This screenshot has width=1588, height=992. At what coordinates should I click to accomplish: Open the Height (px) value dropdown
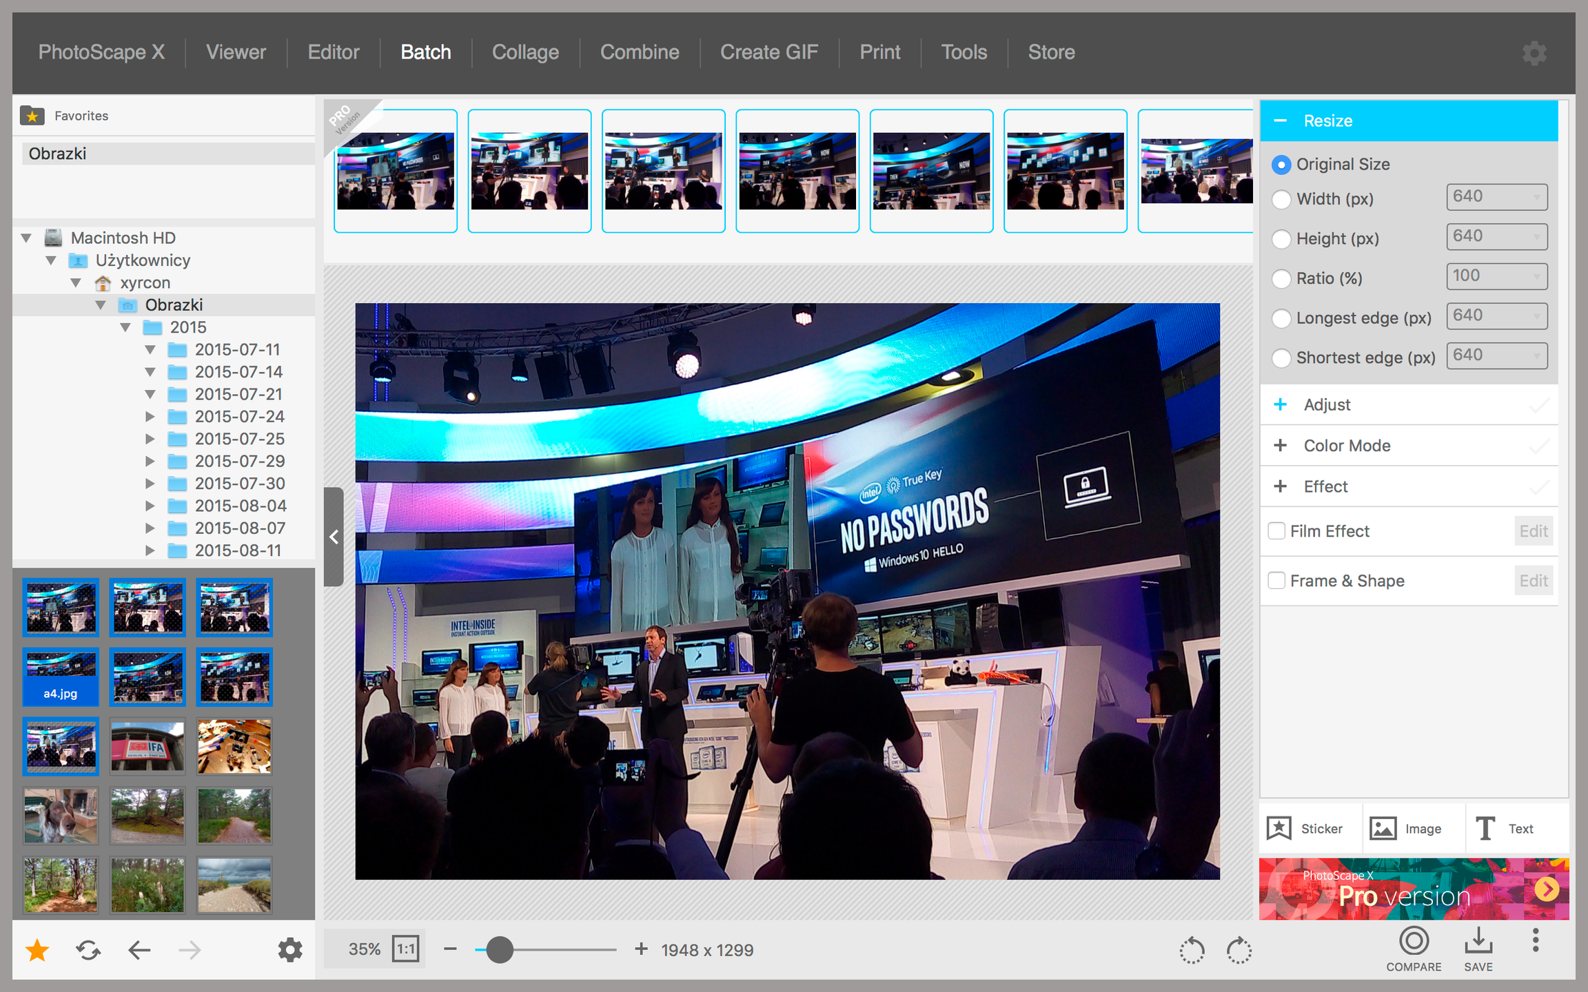coord(1497,236)
